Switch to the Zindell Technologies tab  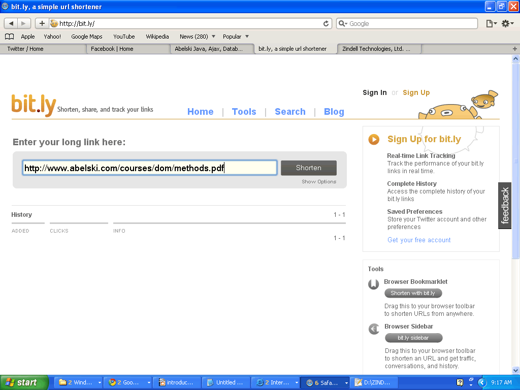click(x=379, y=49)
